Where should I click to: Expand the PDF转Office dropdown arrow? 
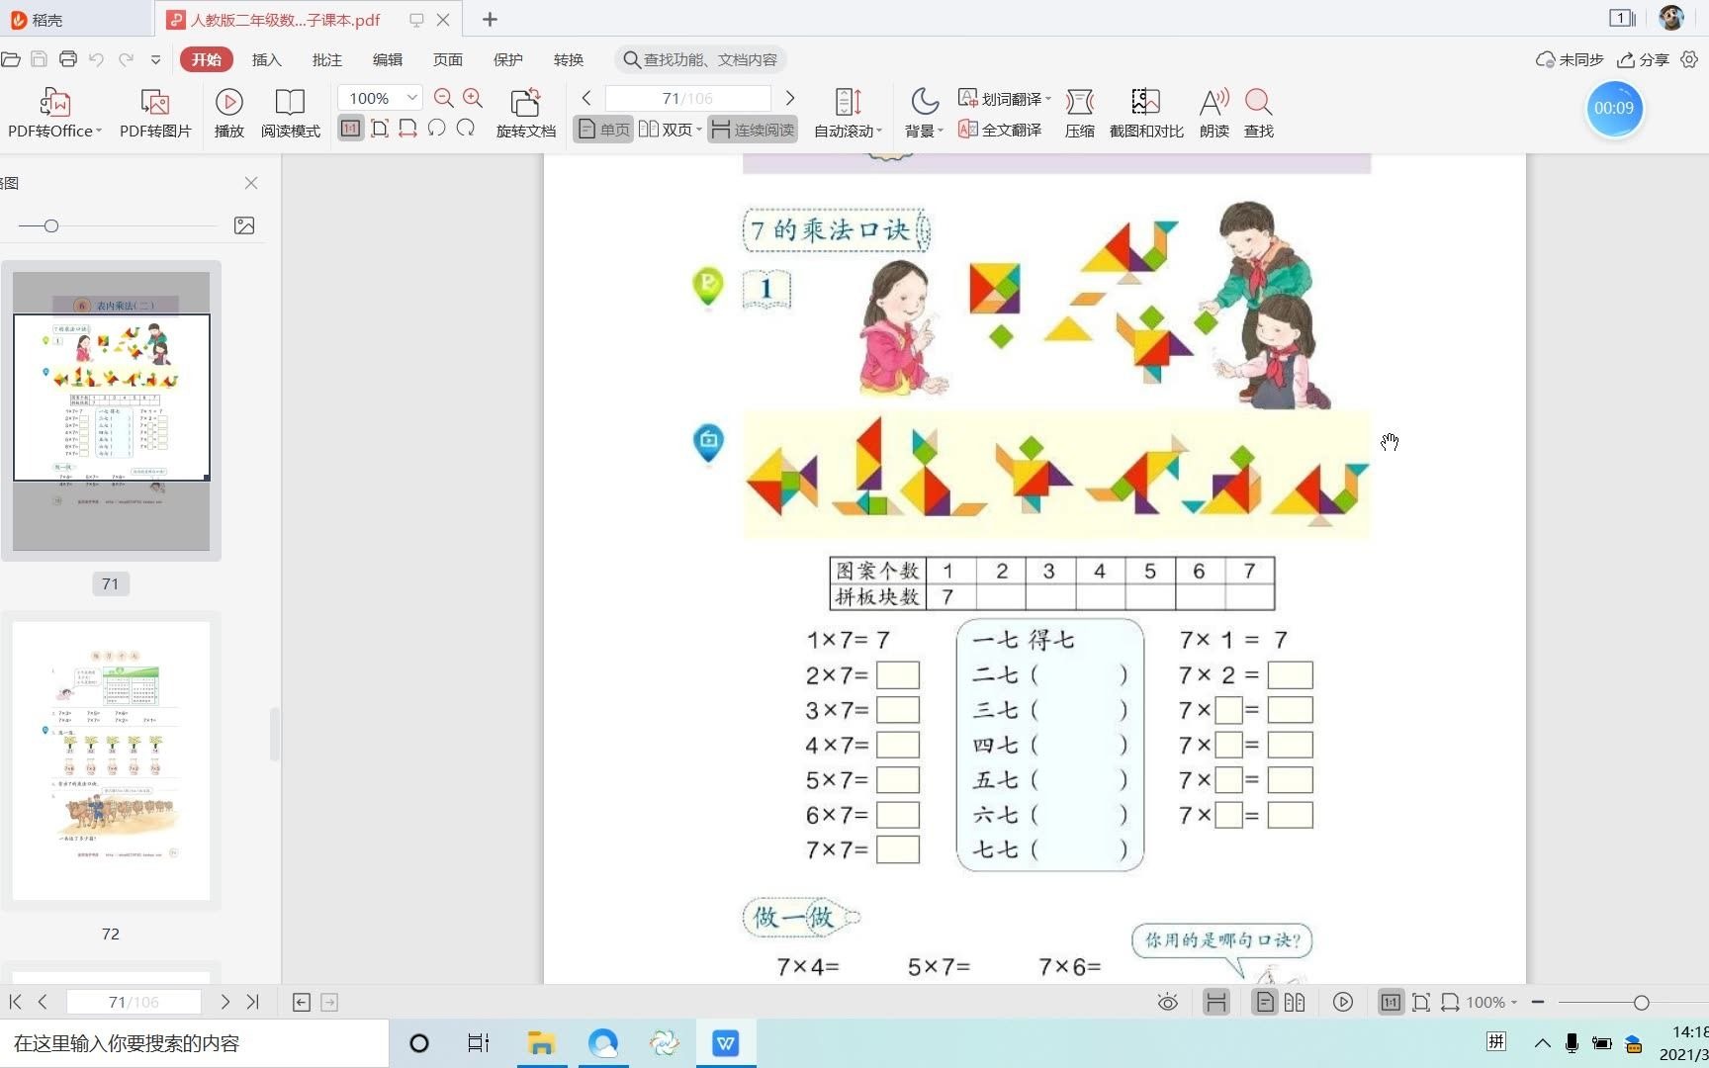pyautogui.click(x=99, y=131)
